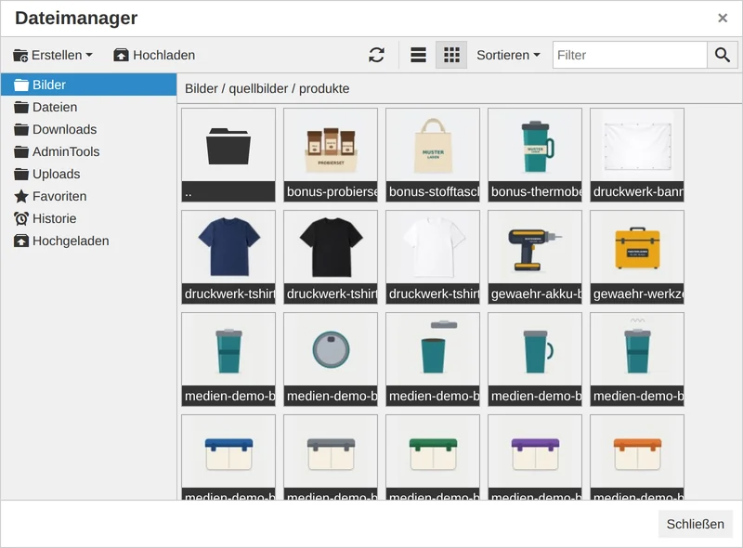
Task: Select the cup with handle thumbnail
Action: [535, 359]
